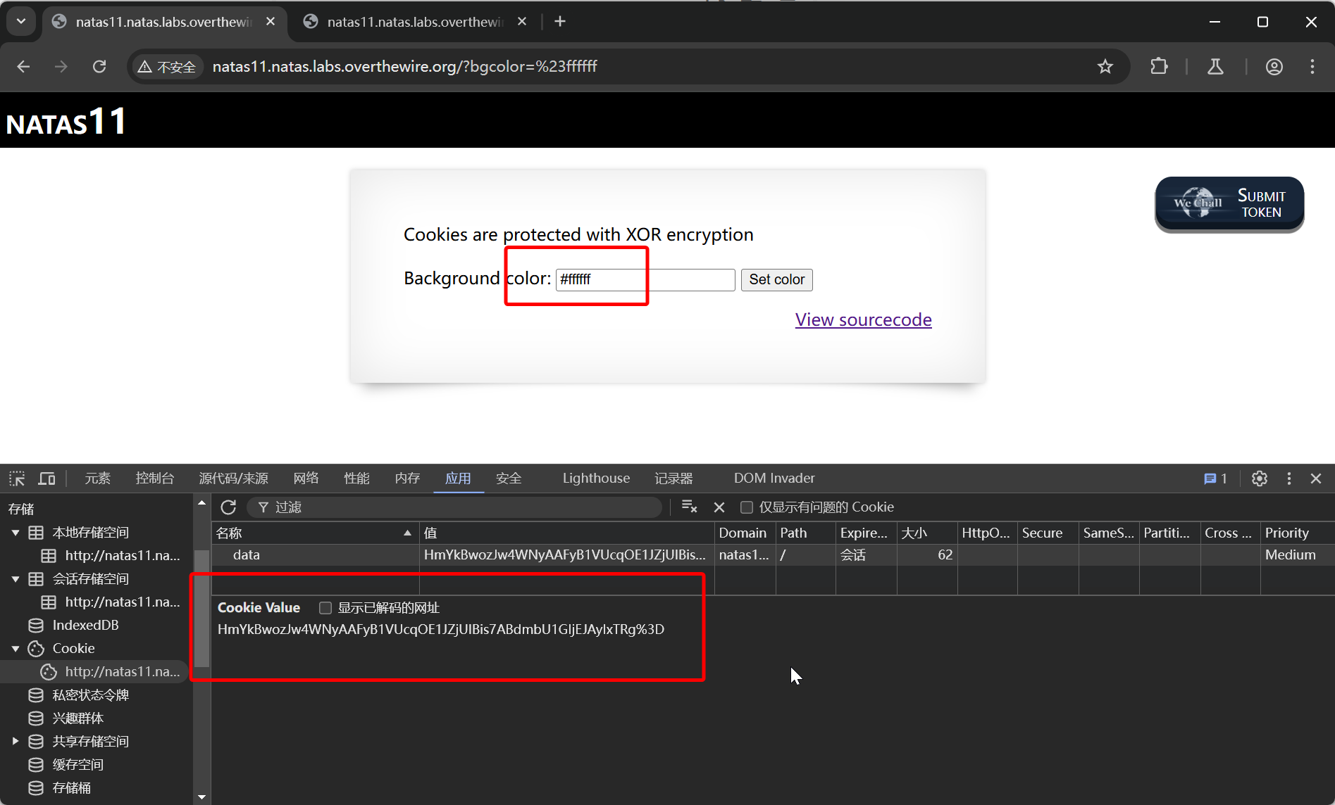Open the tab search dropdown arrow
The height and width of the screenshot is (805, 1335).
click(x=21, y=21)
